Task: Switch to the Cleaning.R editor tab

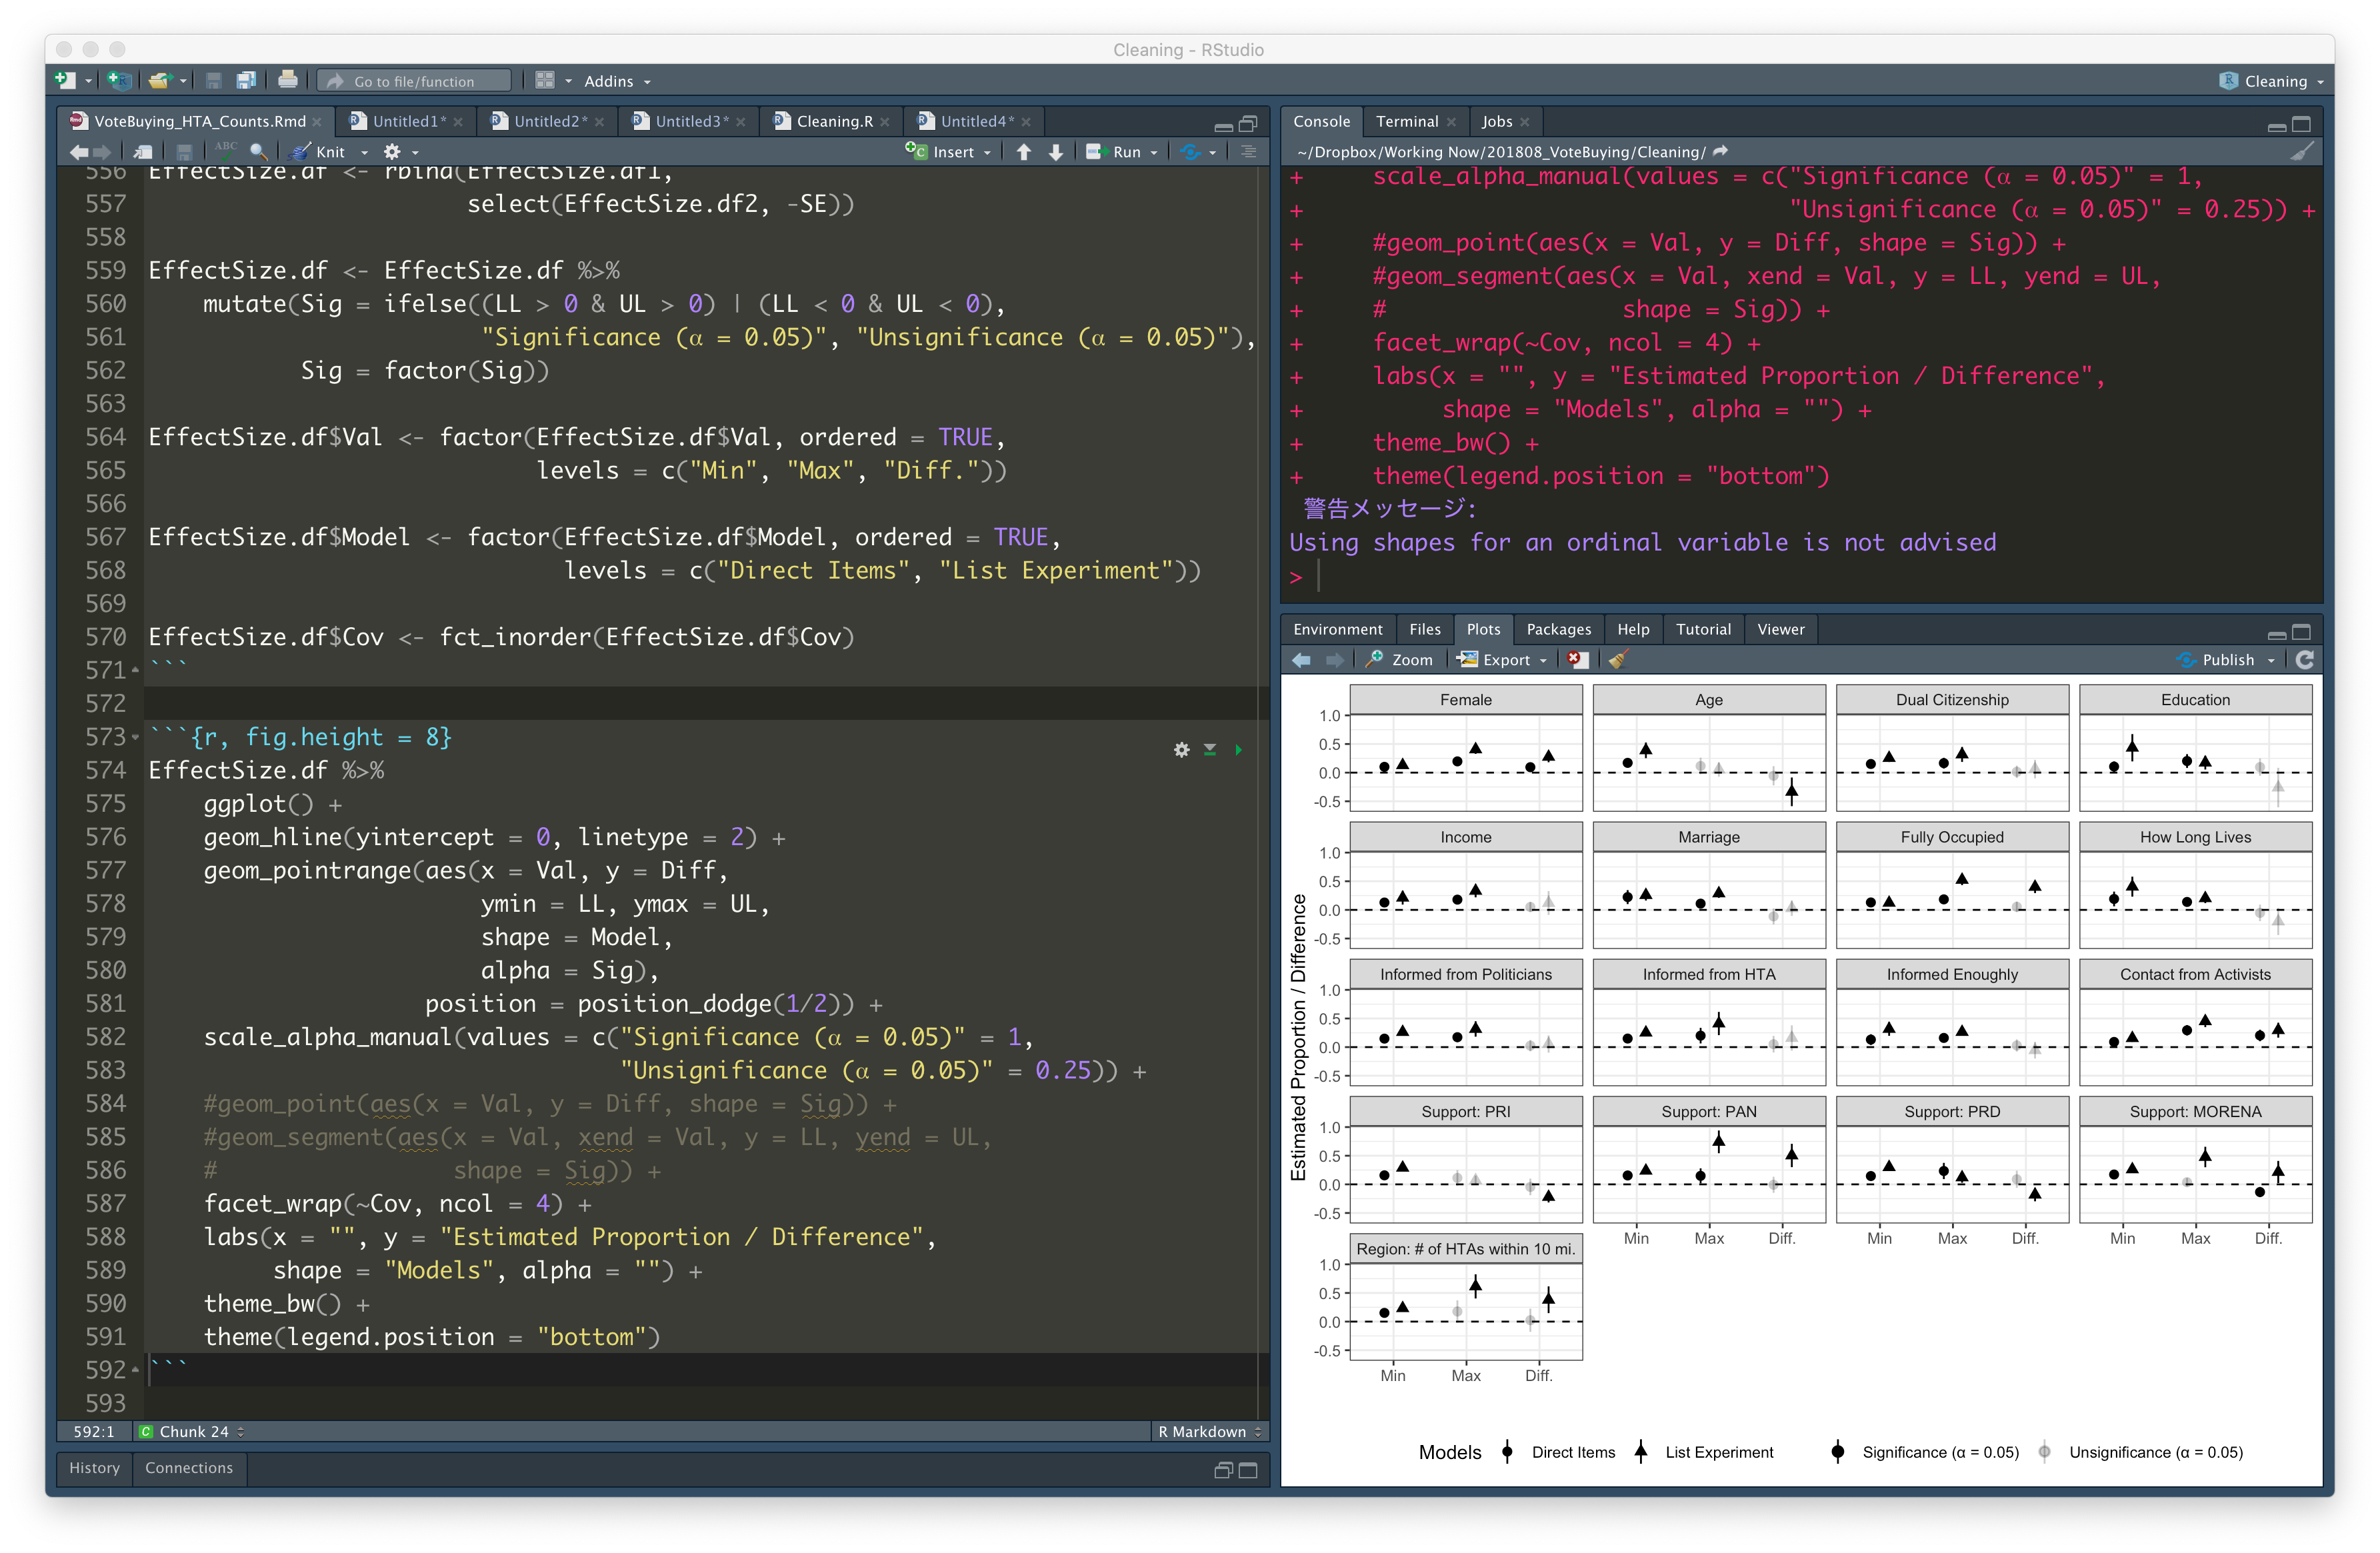Action: (834, 121)
